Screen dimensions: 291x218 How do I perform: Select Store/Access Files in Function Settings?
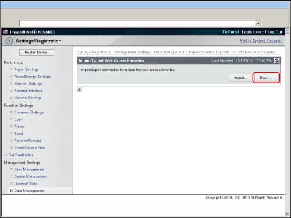pyautogui.click(x=30, y=148)
